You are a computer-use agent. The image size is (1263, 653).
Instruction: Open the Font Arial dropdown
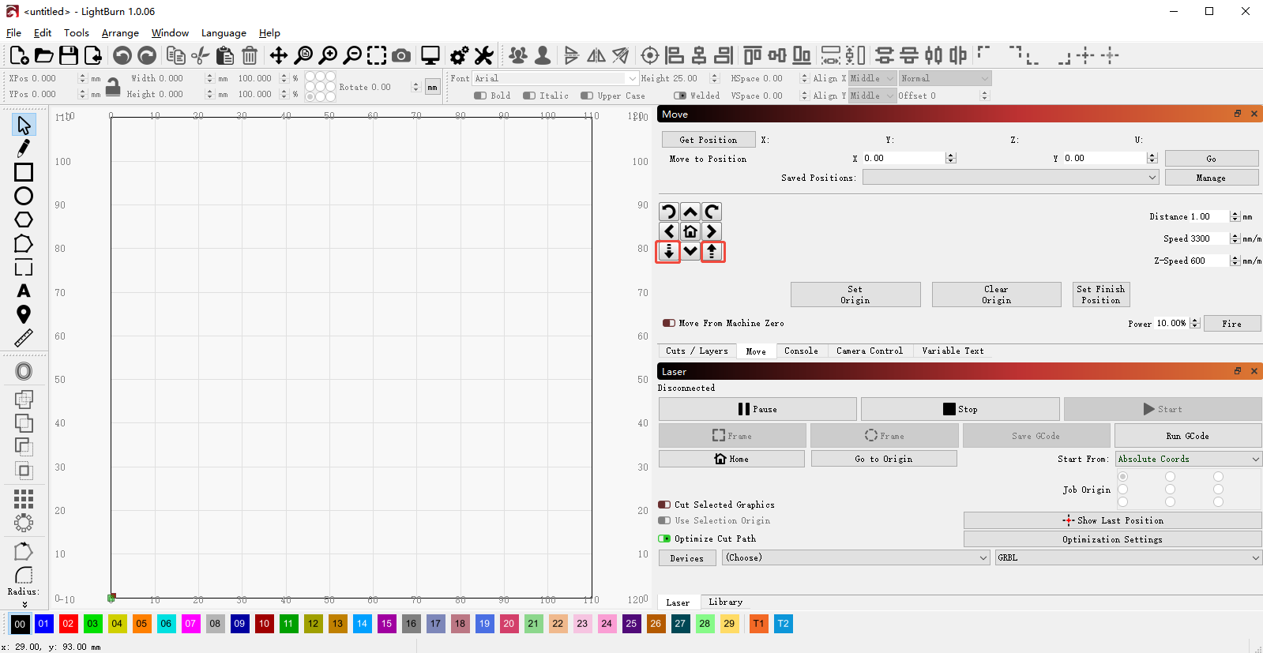pos(555,78)
